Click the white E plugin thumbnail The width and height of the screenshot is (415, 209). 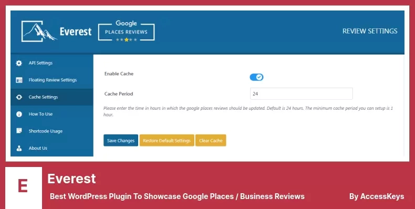(x=24, y=187)
